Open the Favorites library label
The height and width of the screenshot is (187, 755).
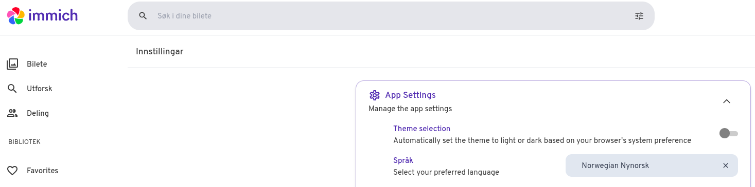coord(42,171)
